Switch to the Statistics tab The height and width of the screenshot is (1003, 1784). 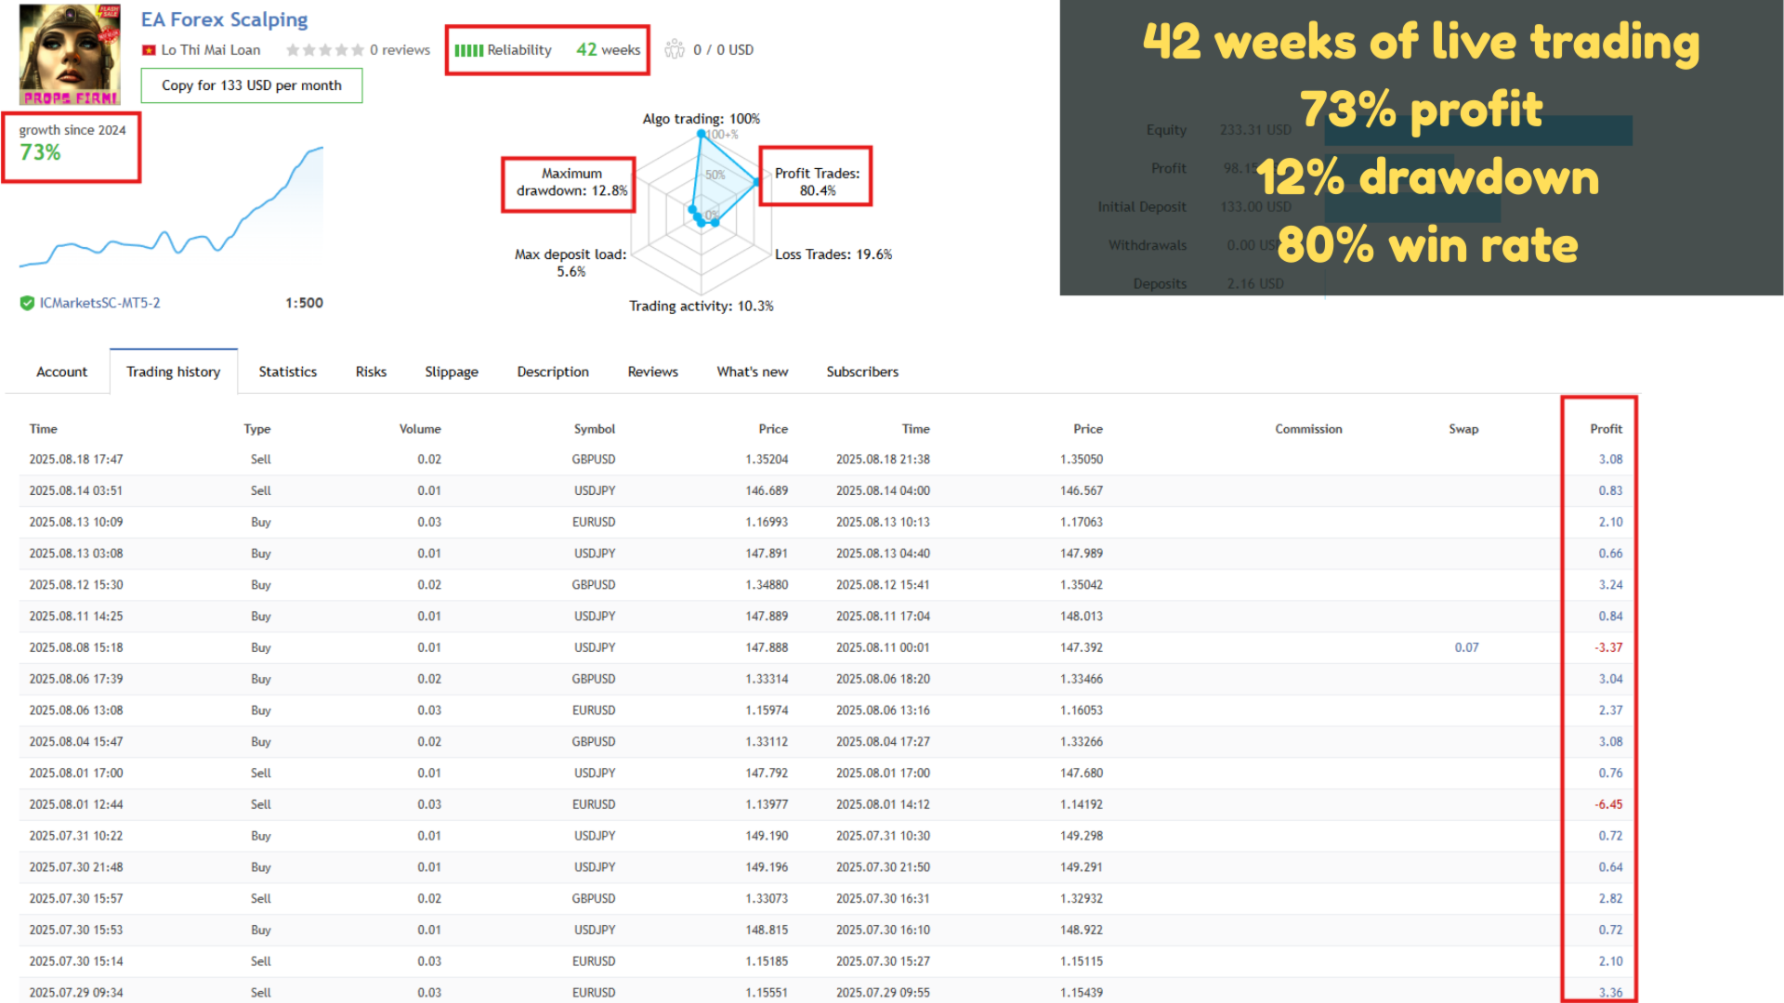point(287,371)
